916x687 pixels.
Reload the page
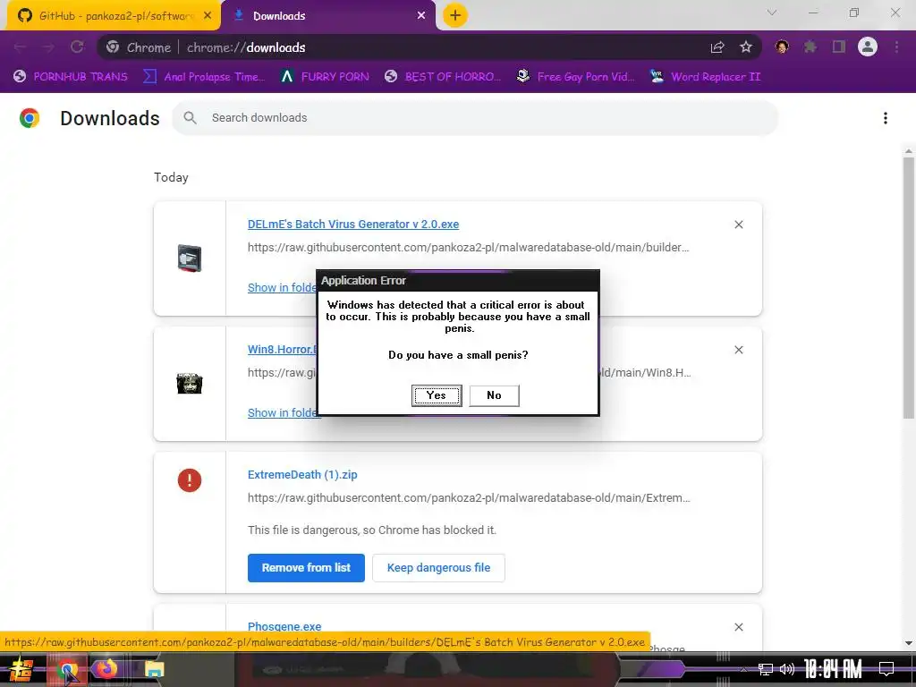77,47
